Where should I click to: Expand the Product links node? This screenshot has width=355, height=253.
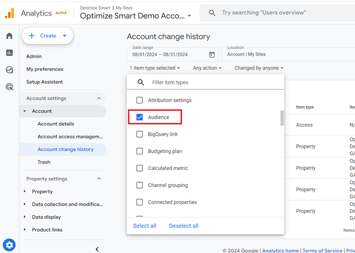[25, 230]
